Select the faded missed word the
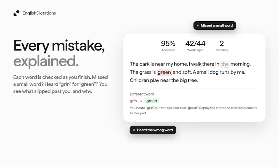 225,64
